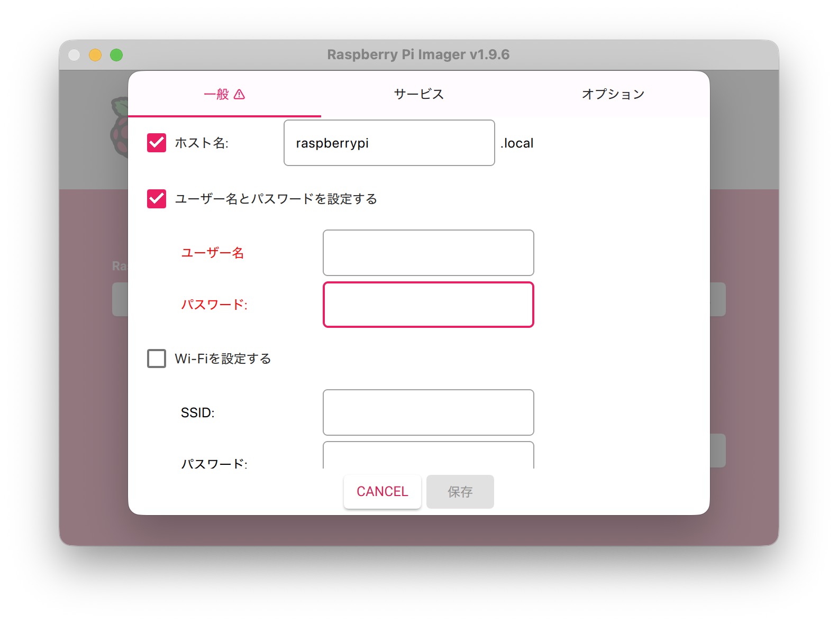Viewport: 838px width, 624px height.
Task: Click the 保存 button
Action: tap(460, 492)
